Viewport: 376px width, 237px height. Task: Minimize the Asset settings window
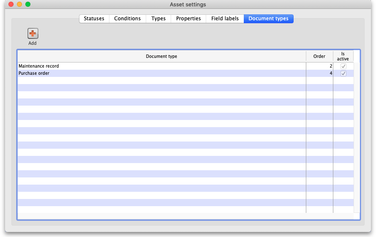19,4
